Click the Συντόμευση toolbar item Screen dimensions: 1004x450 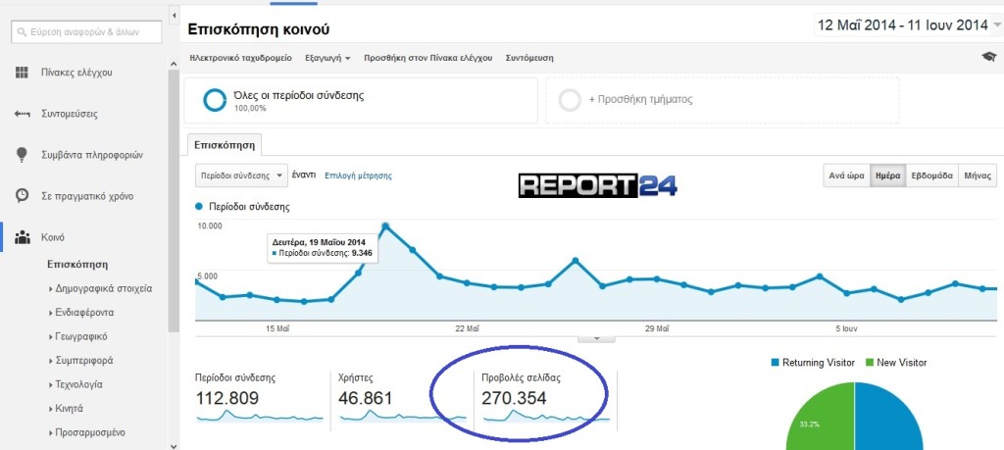click(529, 58)
